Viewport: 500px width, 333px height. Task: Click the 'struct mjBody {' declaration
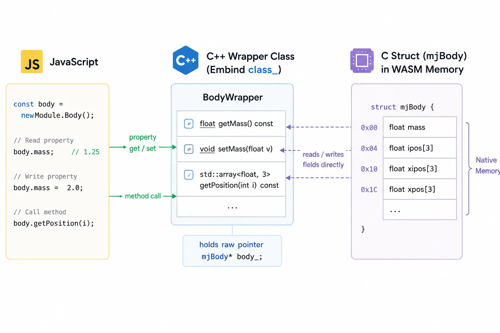coord(402,107)
